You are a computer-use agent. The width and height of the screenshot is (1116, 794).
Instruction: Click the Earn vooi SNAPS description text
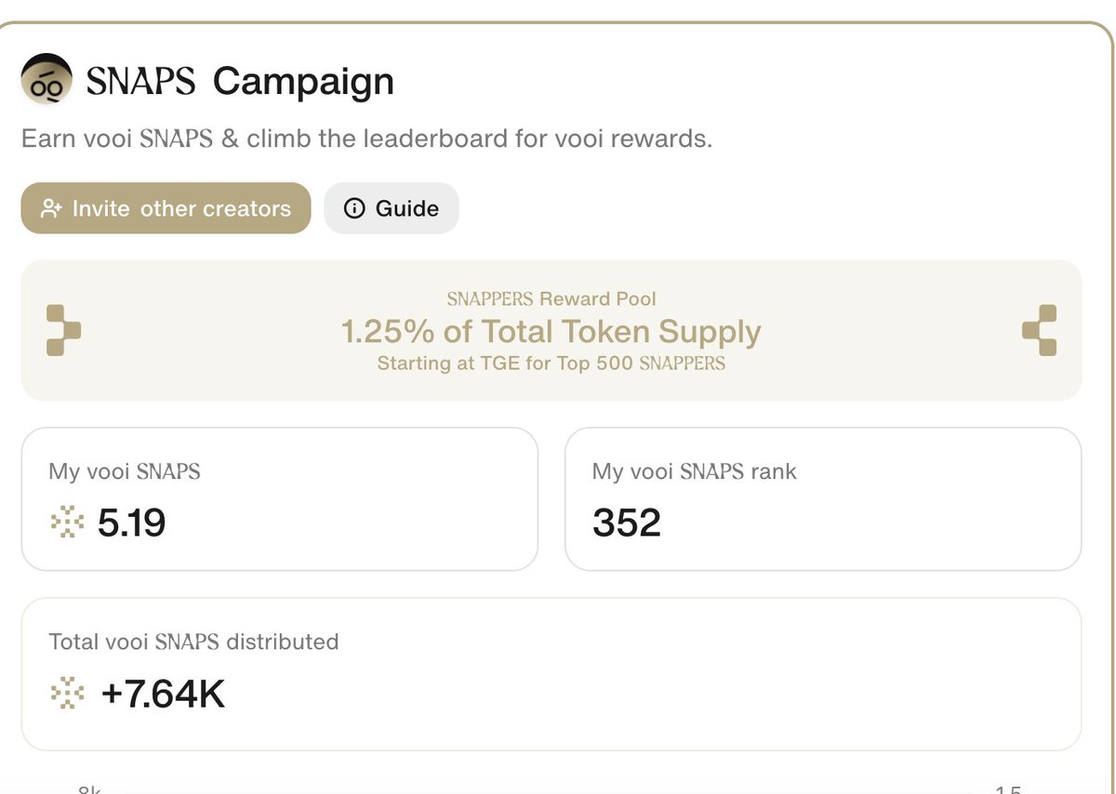pyautogui.click(x=366, y=139)
